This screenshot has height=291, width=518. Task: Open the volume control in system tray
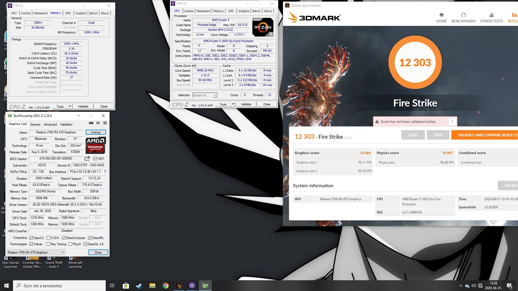[474, 286]
